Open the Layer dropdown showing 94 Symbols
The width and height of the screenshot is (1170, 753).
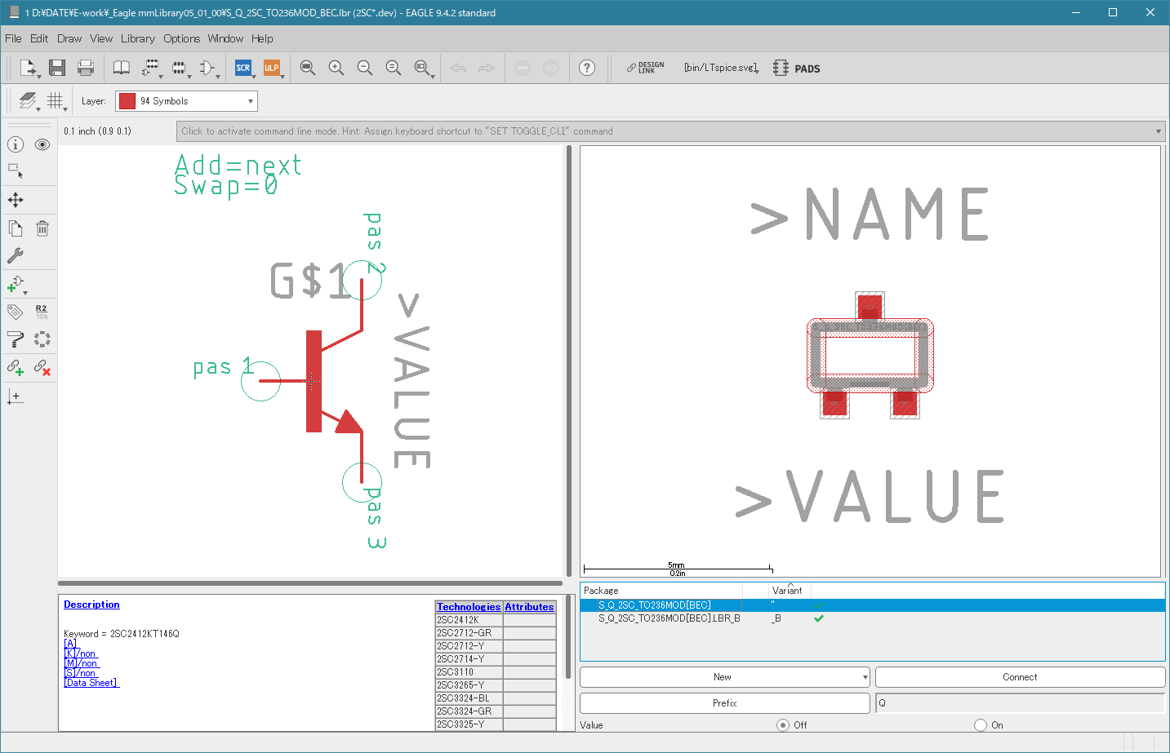point(251,101)
